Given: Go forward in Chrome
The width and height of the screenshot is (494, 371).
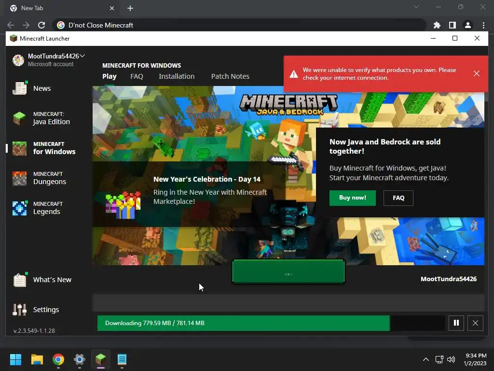Looking at the screenshot, I should pyautogui.click(x=26, y=25).
